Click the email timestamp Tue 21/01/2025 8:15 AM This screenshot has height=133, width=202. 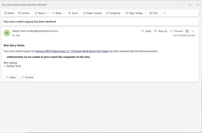click(x=184, y=35)
